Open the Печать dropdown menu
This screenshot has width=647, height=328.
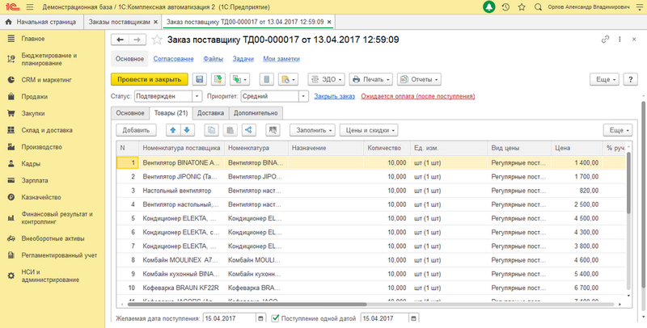[x=373, y=80]
